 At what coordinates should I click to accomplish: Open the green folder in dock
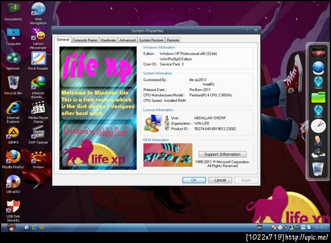tap(318, 97)
